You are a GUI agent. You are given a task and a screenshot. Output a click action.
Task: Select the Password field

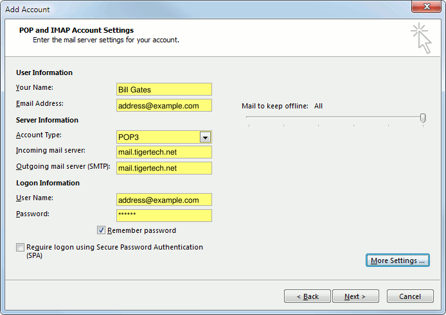(x=165, y=216)
